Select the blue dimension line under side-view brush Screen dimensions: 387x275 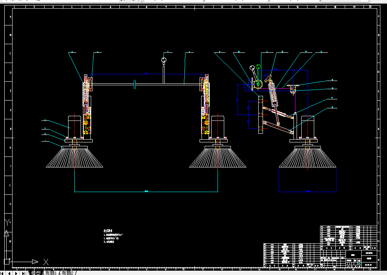308,192
